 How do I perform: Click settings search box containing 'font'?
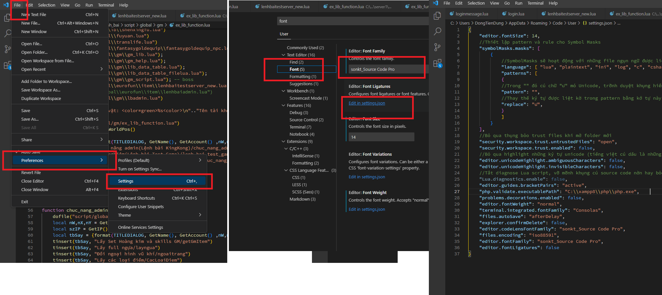[353, 21]
